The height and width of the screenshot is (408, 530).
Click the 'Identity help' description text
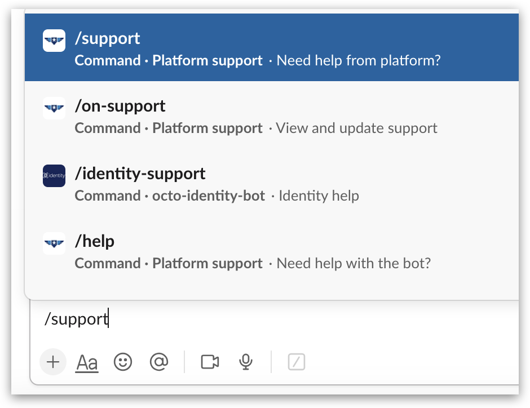(x=319, y=196)
